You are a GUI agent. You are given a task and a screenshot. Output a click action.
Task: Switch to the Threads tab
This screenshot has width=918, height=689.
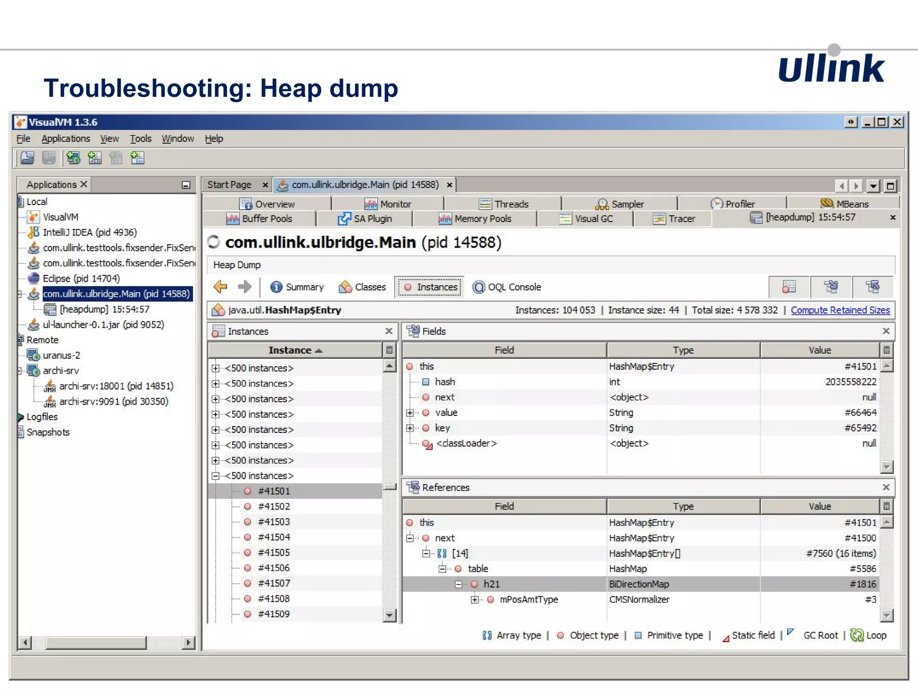pyautogui.click(x=504, y=204)
